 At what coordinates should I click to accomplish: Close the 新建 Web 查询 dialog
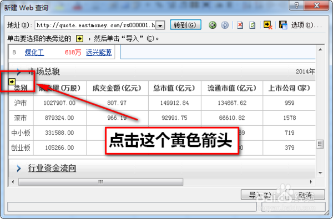pyautogui.click(x=316, y=5)
